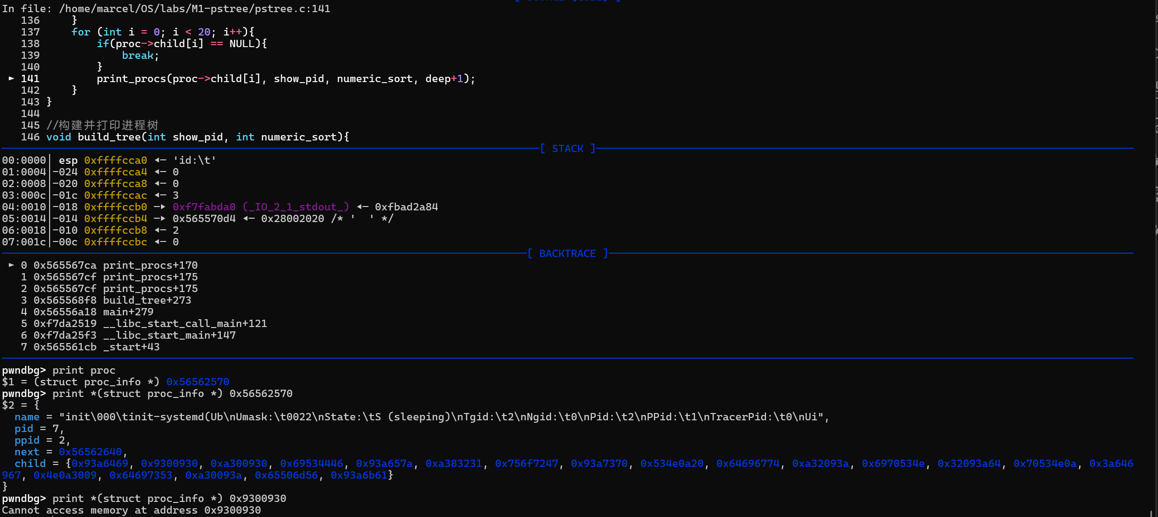Click the right arrow after 0xffffccb4
This screenshot has width=1158, height=517.
point(160,219)
